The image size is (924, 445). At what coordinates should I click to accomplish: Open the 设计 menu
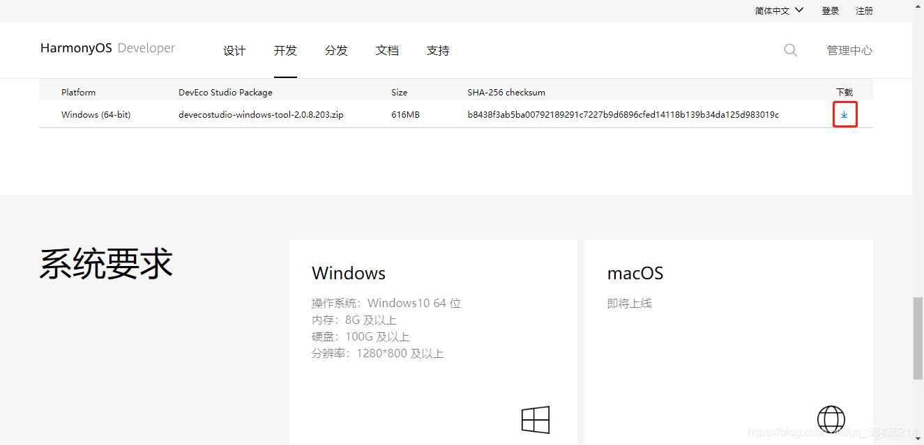(234, 50)
